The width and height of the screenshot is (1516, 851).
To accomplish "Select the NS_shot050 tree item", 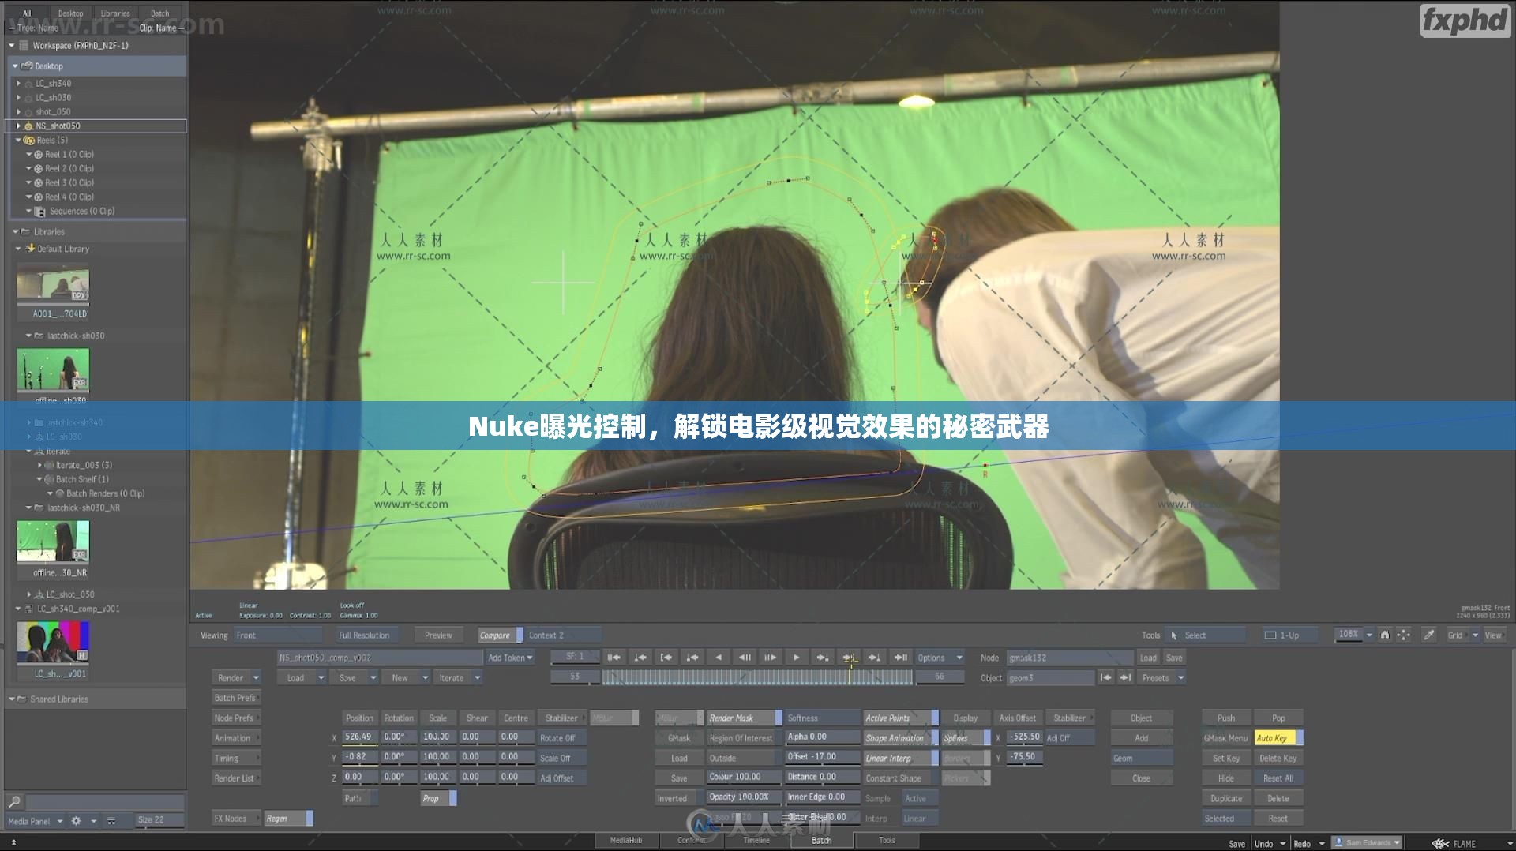I will tap(97, 126).
